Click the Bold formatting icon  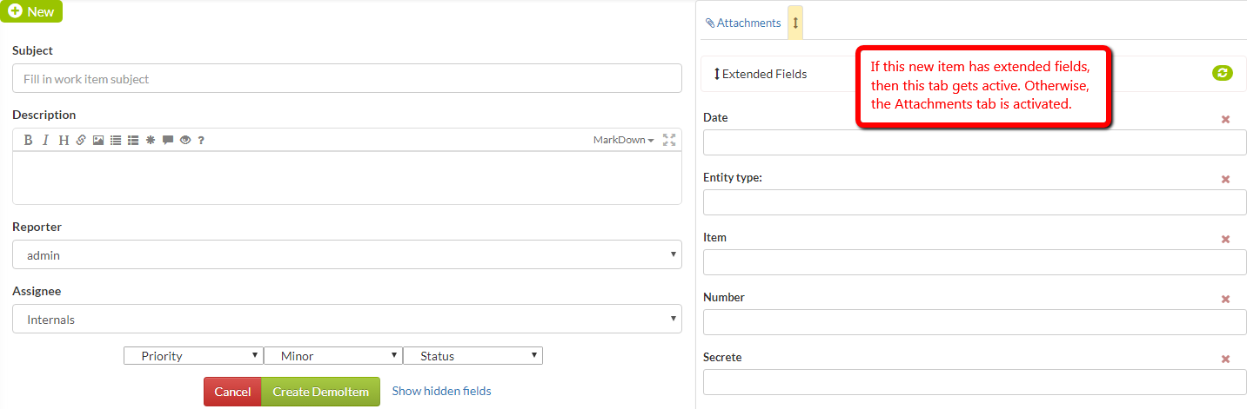[28, 140]
